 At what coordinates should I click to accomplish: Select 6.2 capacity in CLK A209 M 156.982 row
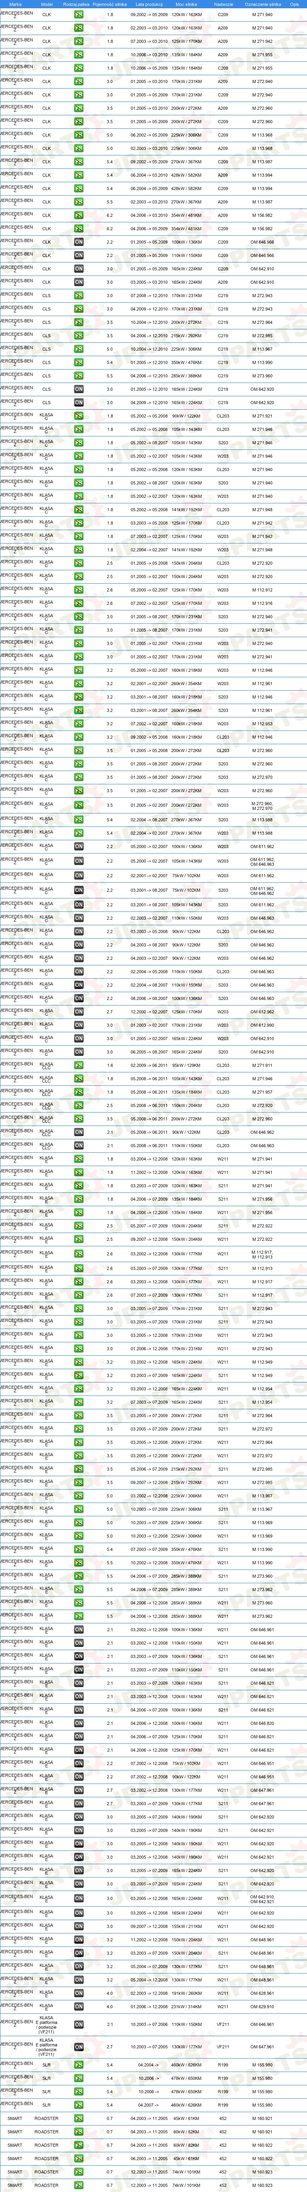(x=110, y=215)
